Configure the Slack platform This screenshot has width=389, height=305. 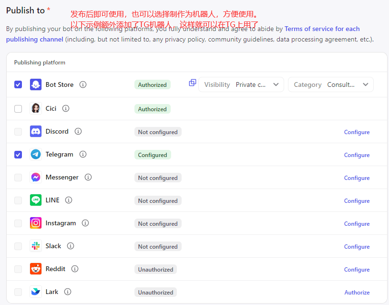357,247
